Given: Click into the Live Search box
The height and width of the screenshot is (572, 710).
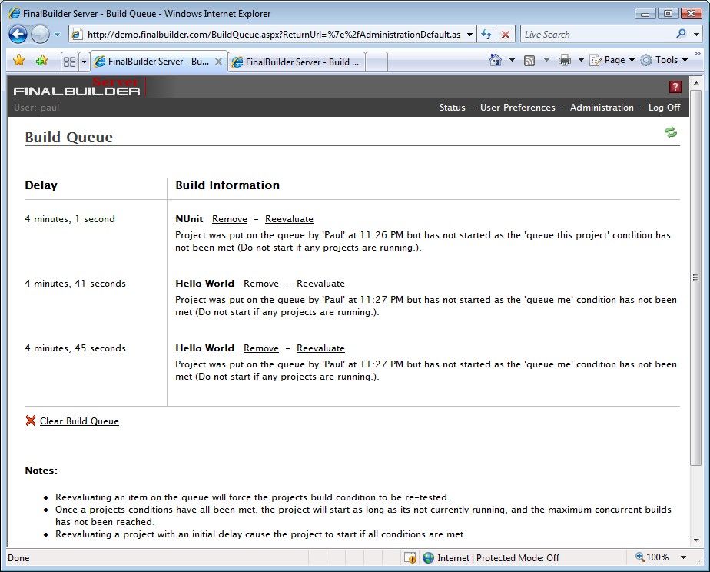Looking at the screenshot, I should (x=596, y=35).
